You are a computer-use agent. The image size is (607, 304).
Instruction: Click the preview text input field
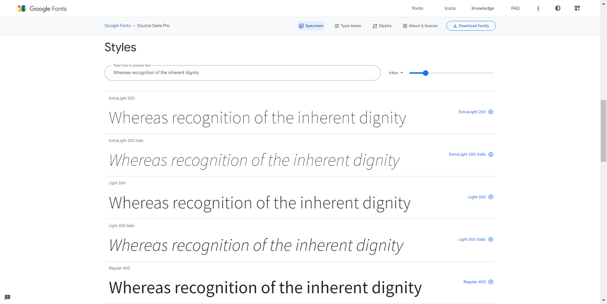click(x=243, y=73)
